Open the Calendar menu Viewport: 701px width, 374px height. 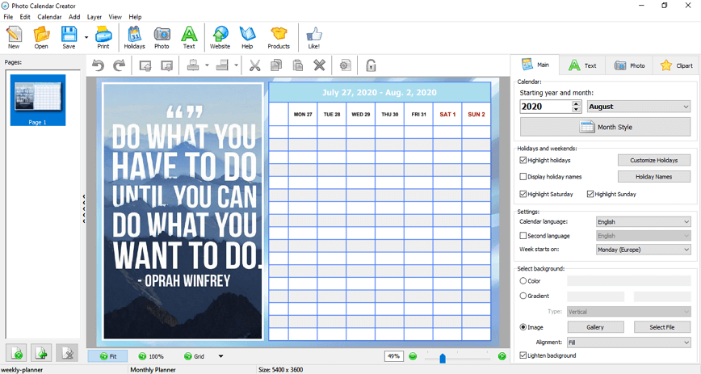pyautogui.click(x=49, y=17)
